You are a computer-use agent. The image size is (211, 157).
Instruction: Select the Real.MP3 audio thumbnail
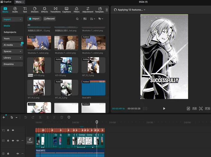point(93,88)
